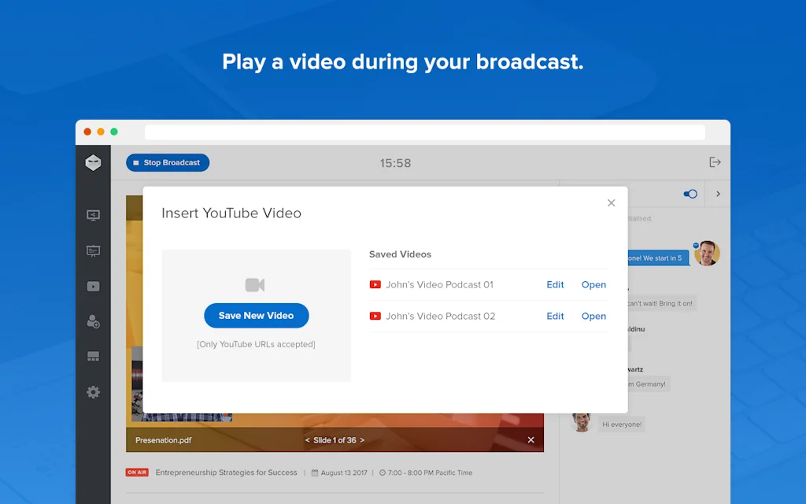The image size is (806, 504).
Task: Select the screen share tool in the sidebar
Action: point(93,214)
